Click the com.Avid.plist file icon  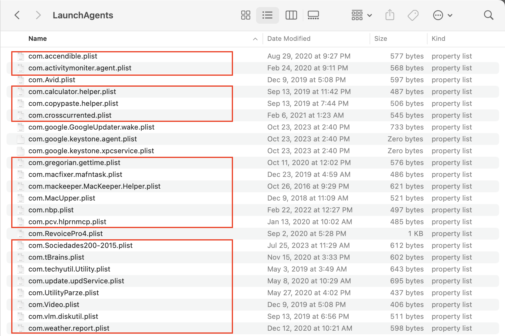(21, 80)
